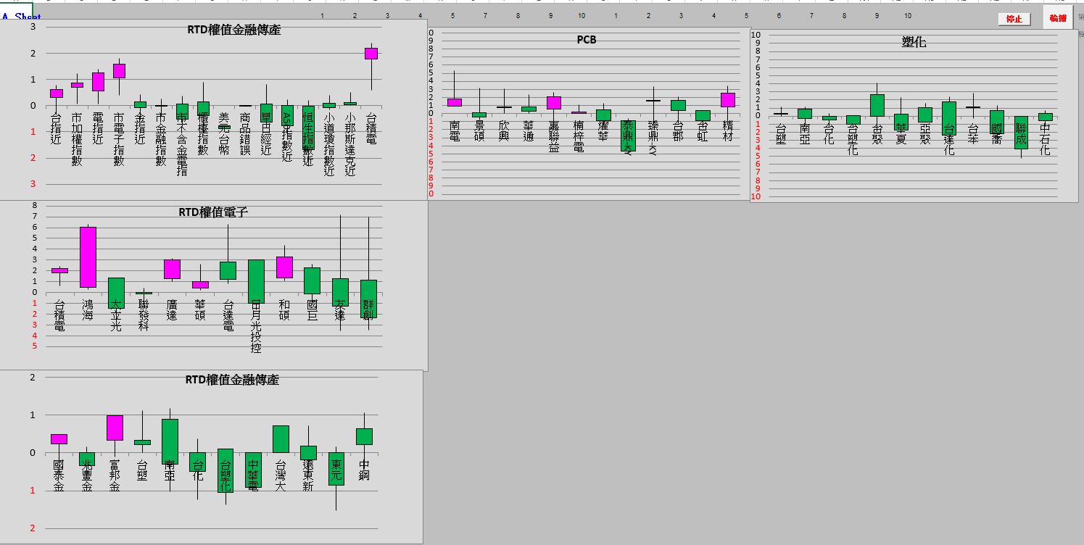1084x545 pixels.
Task: Select the green 台達化 candlestick bar
Action: click(948, 118)
